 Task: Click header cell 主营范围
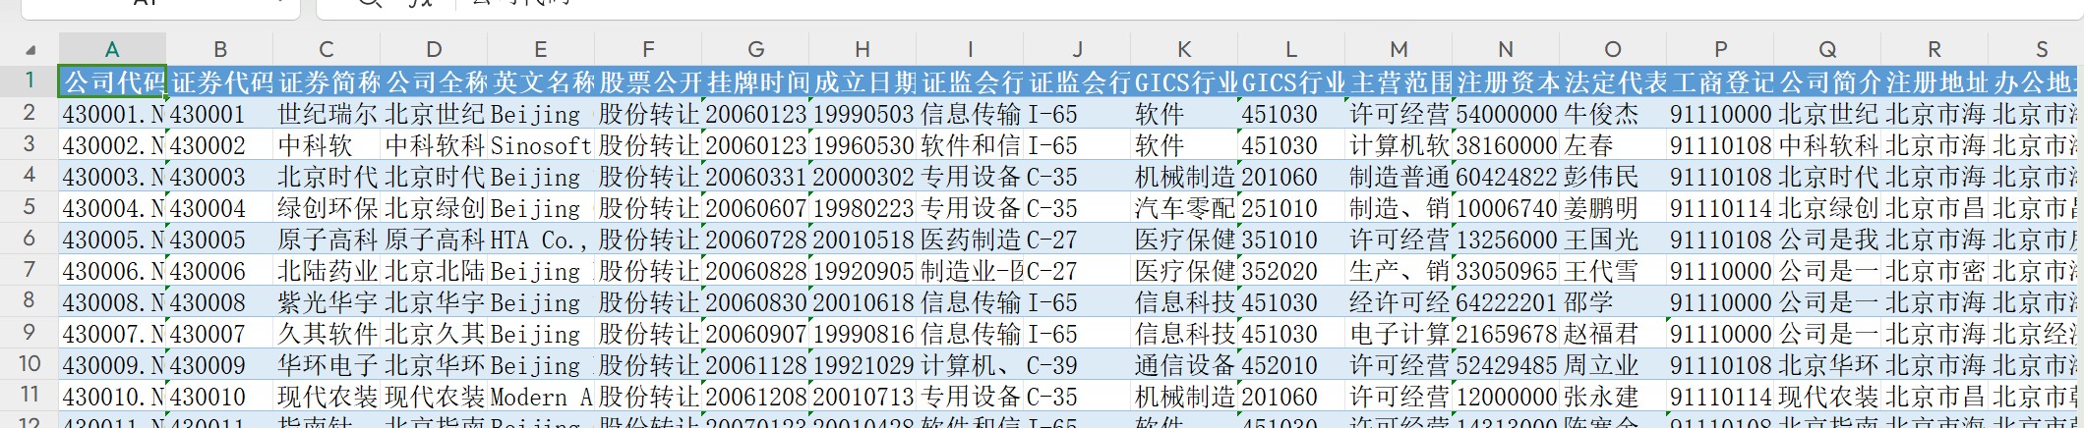1399,81
